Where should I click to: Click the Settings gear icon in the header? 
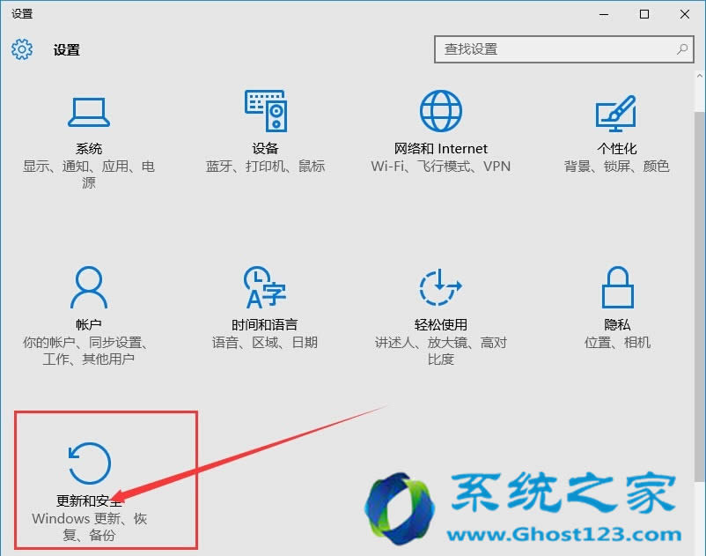(22, 49)
